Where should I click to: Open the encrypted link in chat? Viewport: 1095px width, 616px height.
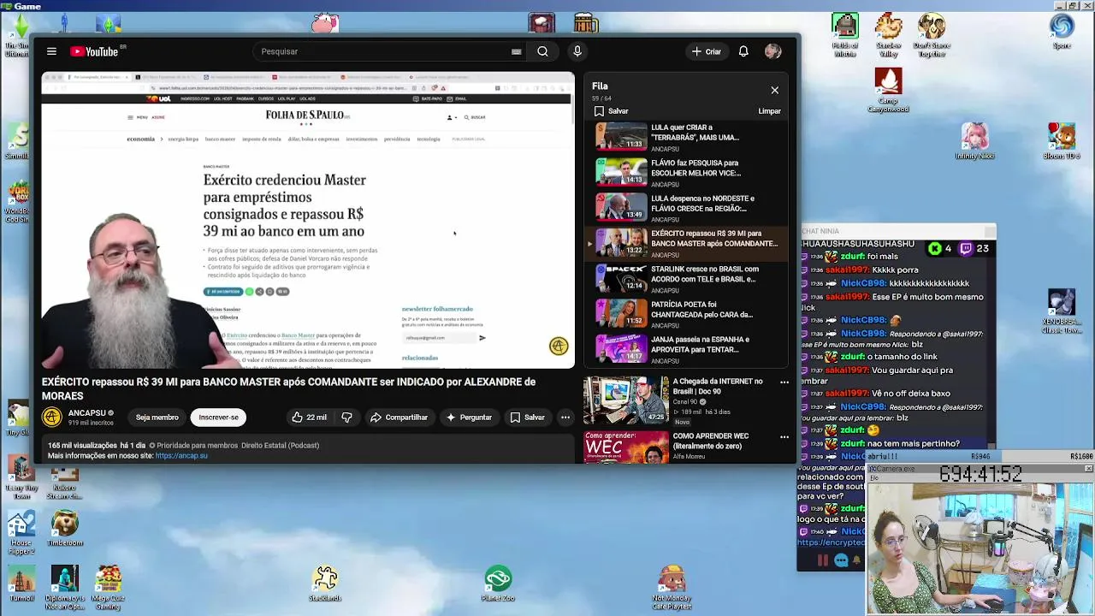831,542
